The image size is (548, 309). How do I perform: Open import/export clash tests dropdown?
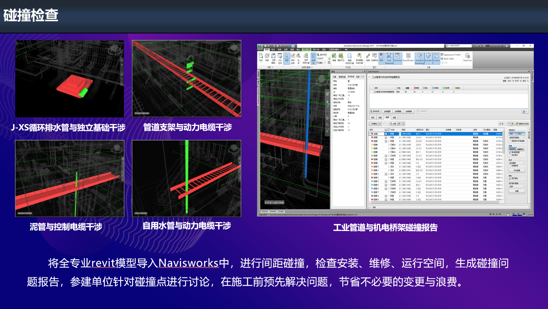525,111
